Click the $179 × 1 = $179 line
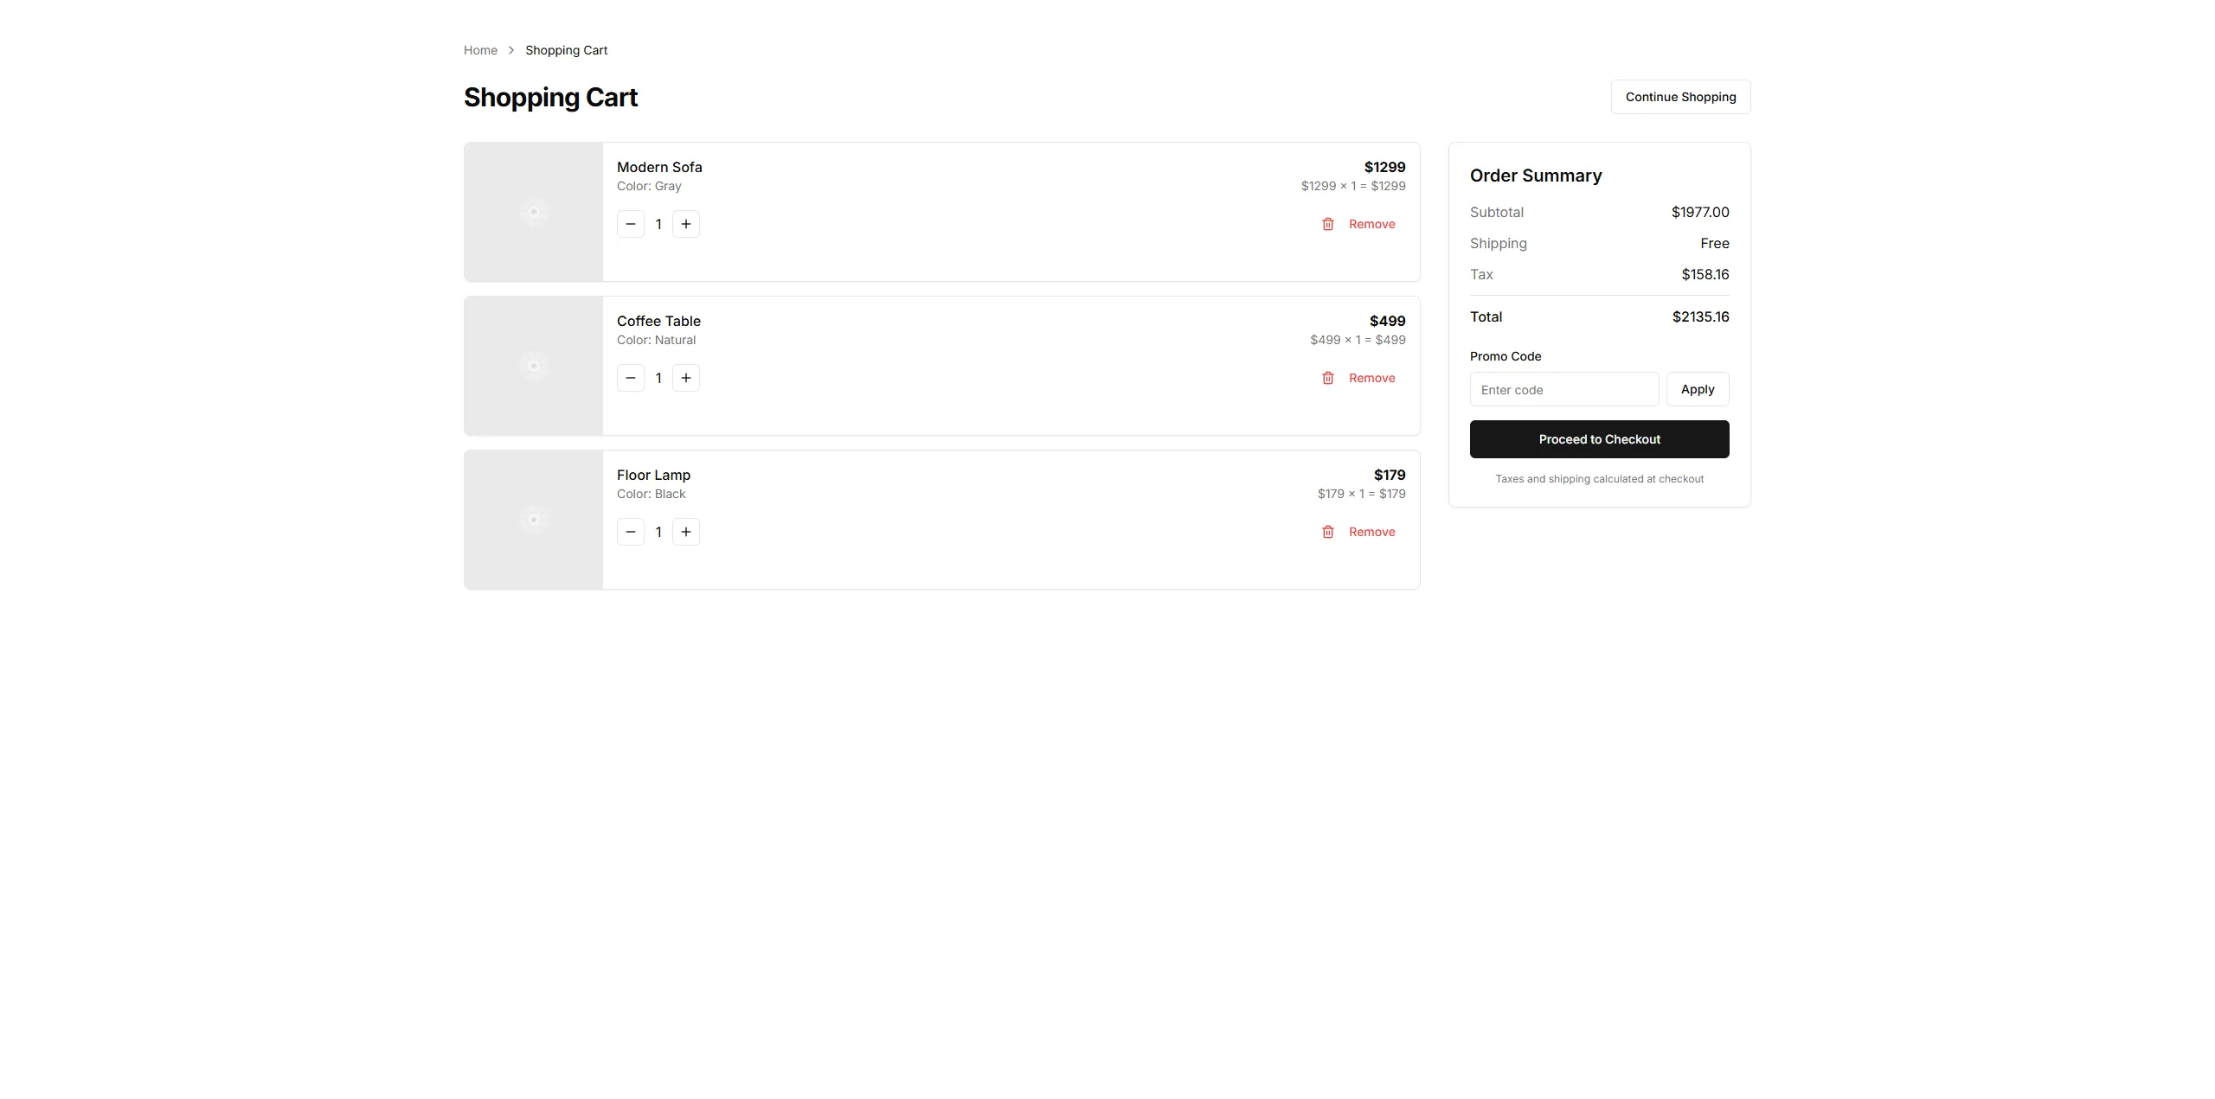This screenshot has width=2215, height=1099. [1361, 494]
